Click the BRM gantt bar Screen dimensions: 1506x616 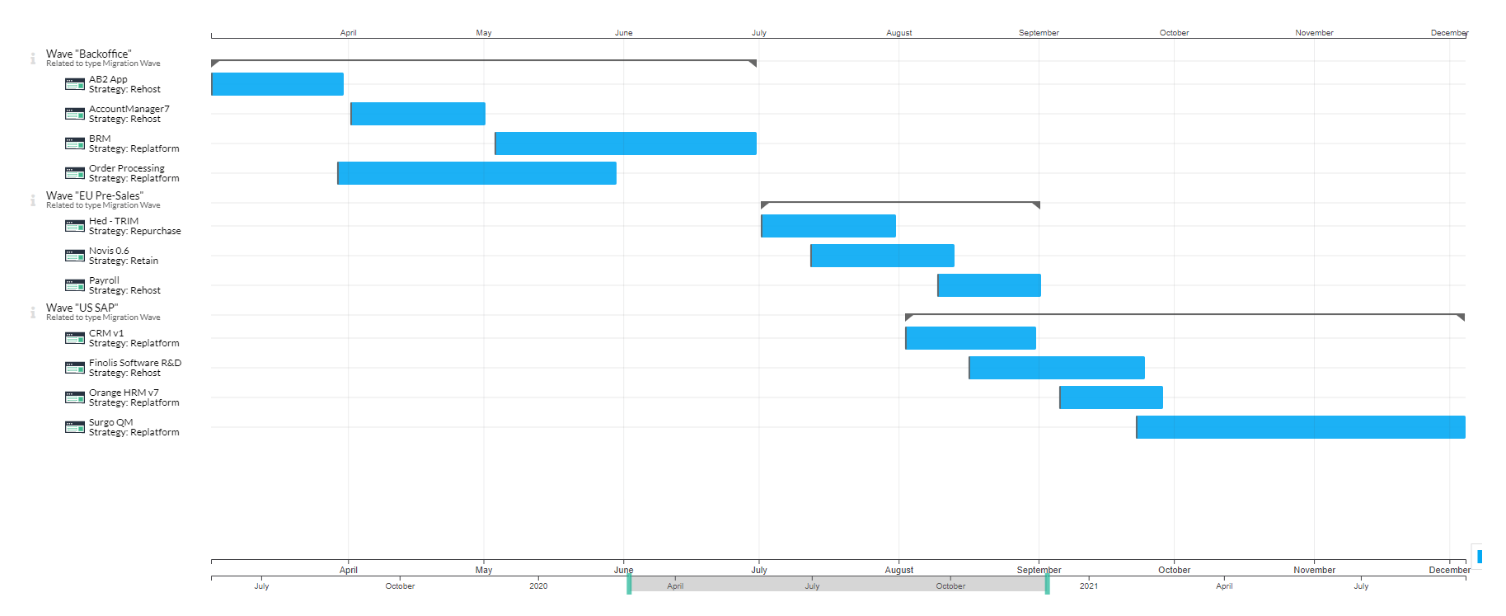[626, 143]
